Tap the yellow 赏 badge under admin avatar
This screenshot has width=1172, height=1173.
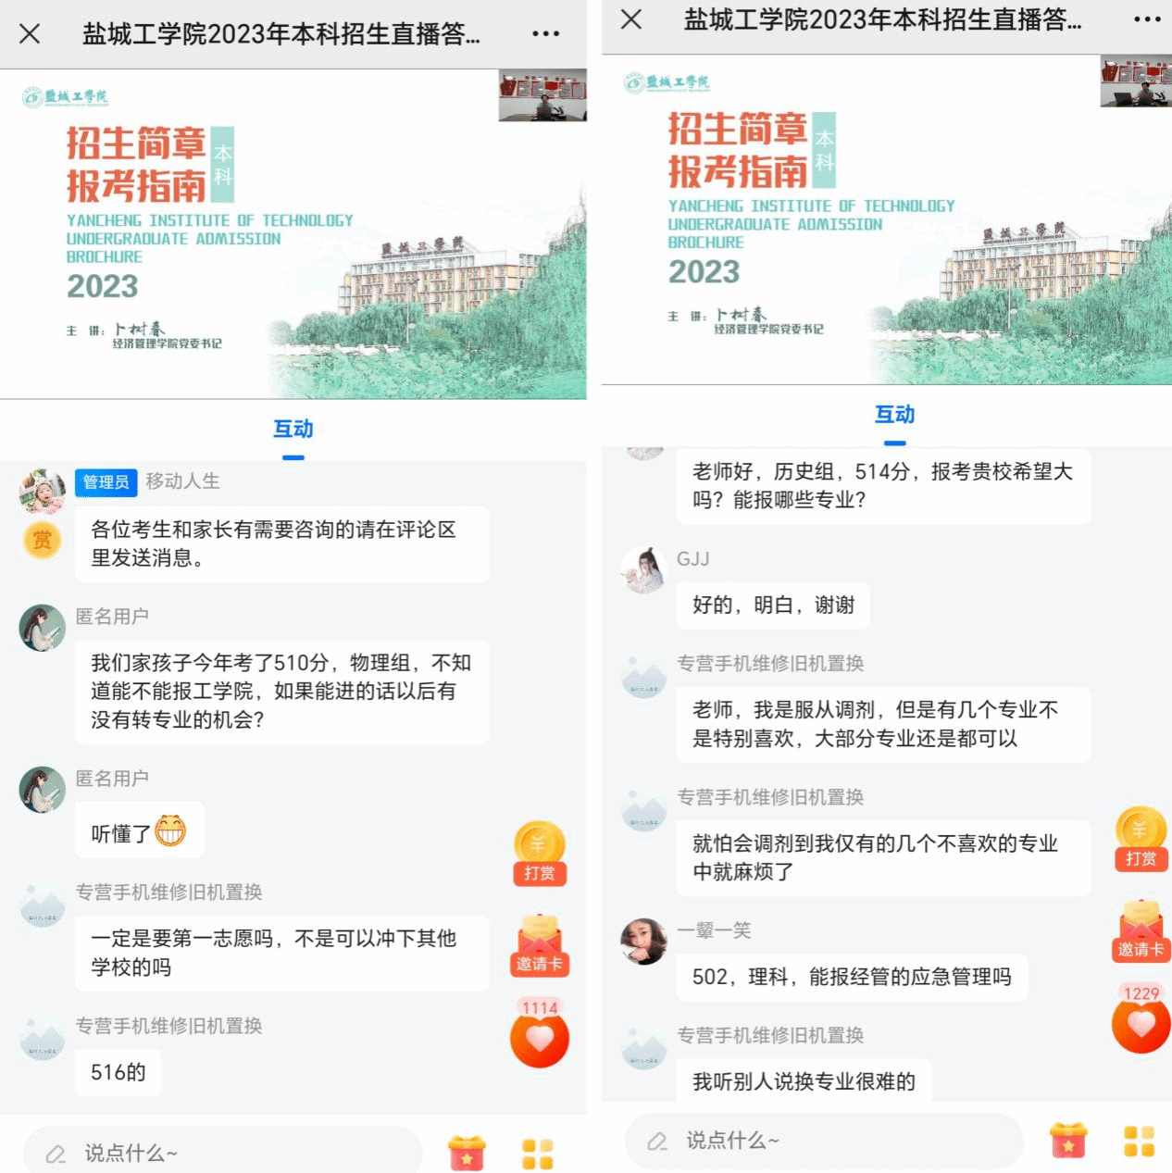[x=43, y=541]
